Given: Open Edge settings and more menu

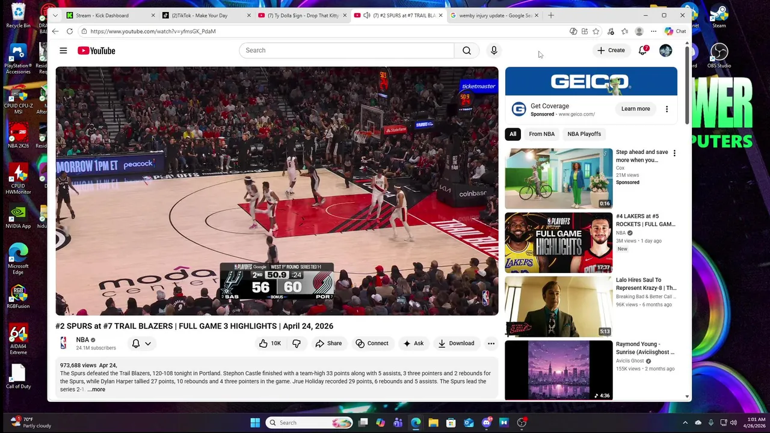Looking at the screenshot, I should [653, 31].
